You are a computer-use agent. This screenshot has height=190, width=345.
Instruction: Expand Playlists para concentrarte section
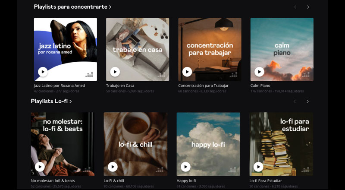pyautogui.click(x=72, y=7)
